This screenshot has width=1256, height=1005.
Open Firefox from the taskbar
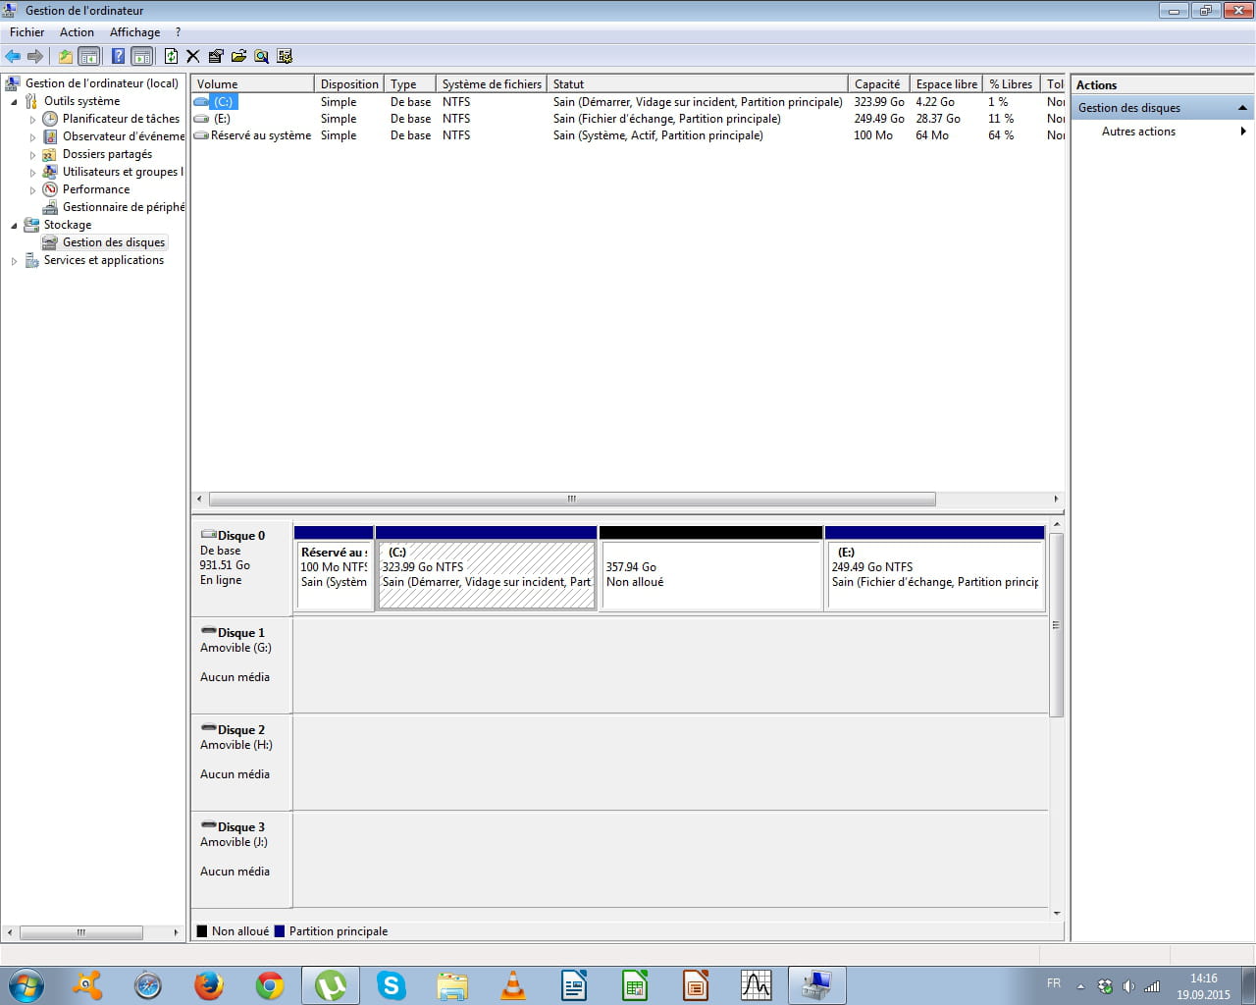point(209,985)
